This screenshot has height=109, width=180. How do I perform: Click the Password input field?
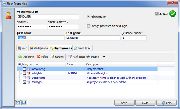pyautogui.click(x=32, y=26)
